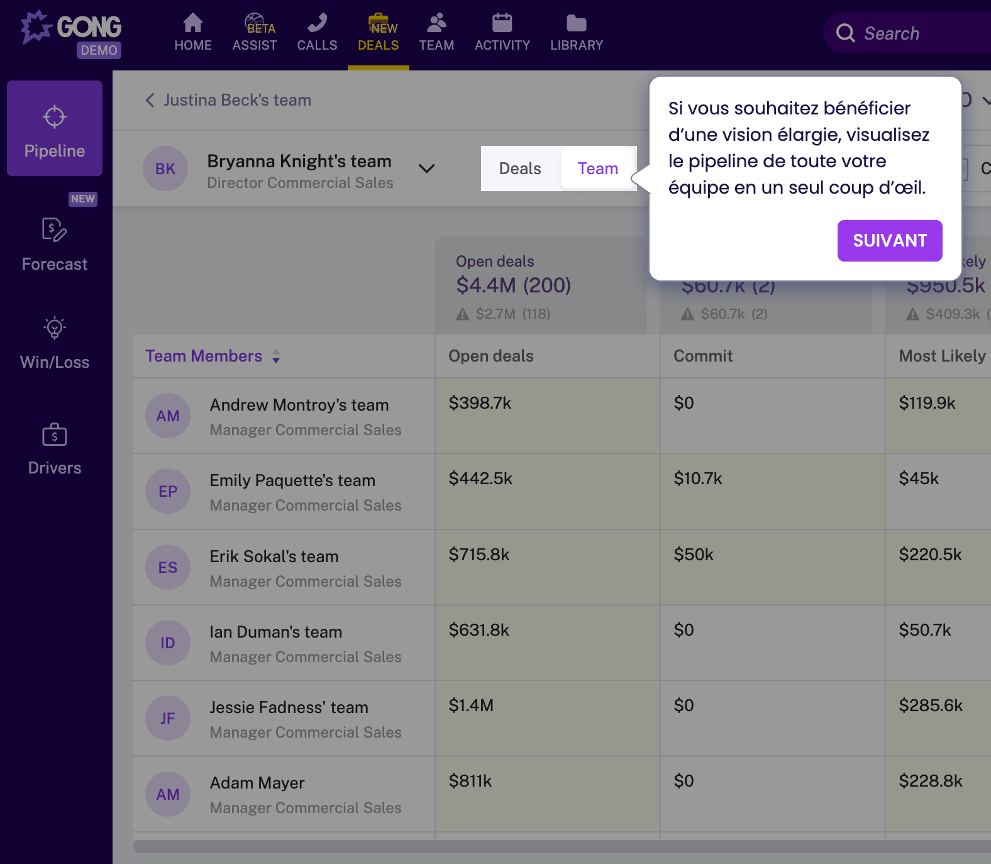This screenshot has height=864, width=991.
Task: Click the SUIVANT button
Action: [x=889, y=241]
